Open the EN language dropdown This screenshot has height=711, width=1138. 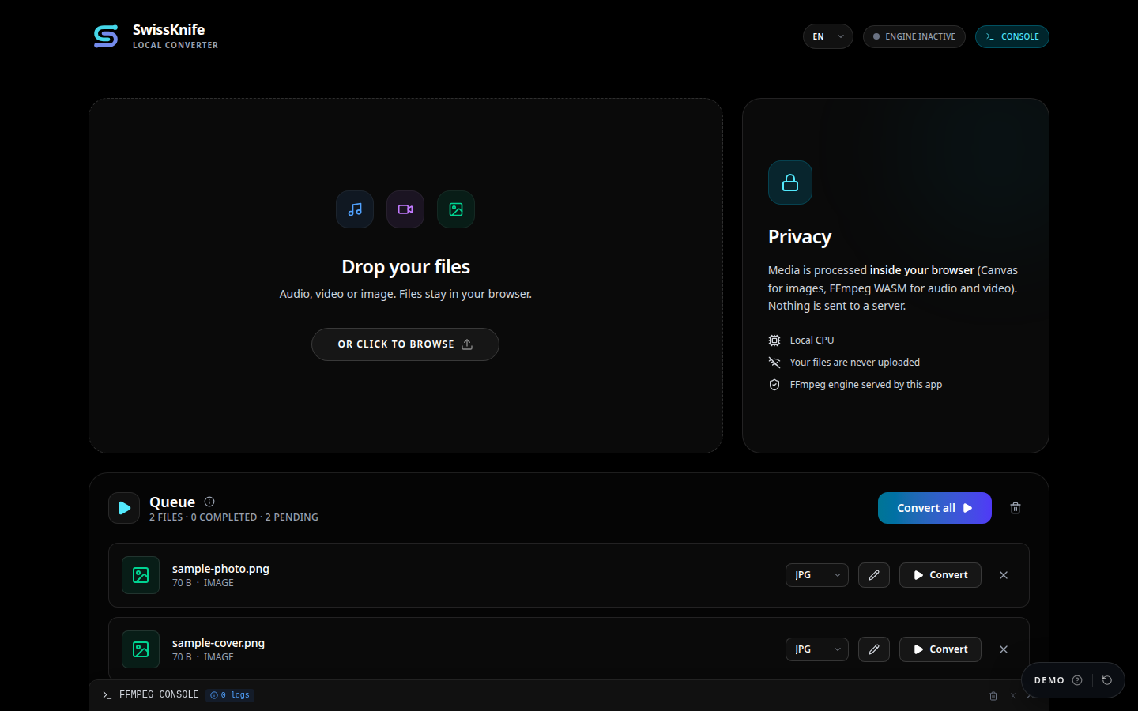[x=827, y=36]
